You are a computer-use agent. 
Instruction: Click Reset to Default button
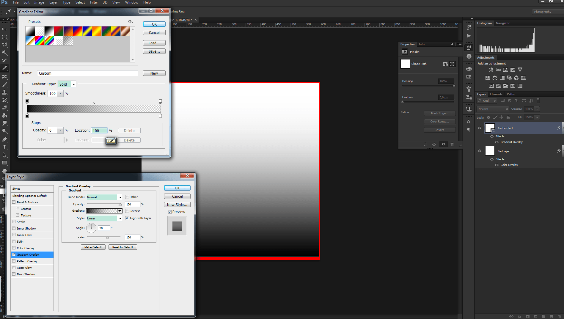(122, 247)
